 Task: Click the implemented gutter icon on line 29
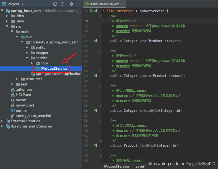click(96, 76)
